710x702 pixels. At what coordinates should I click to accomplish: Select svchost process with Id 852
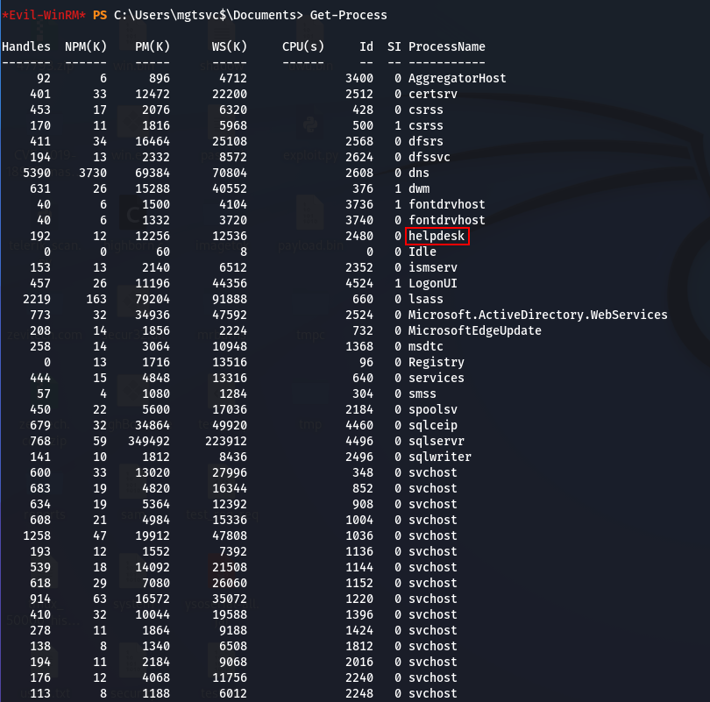tap(432, 488)
